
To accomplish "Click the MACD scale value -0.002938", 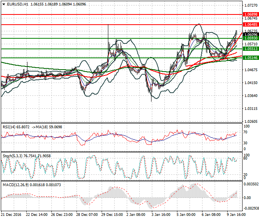I will pos(251,208).
